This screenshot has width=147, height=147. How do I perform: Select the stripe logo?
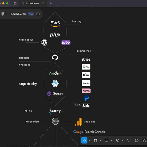(x=86, y=60)
